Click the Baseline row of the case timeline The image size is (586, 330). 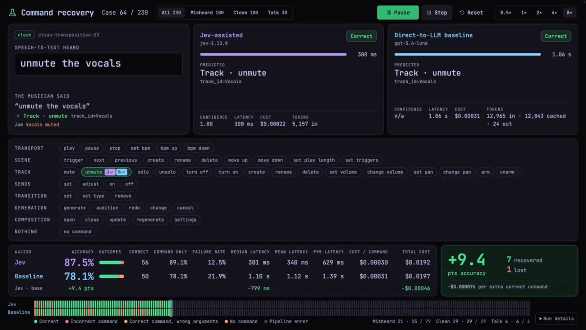click(282, 312)
